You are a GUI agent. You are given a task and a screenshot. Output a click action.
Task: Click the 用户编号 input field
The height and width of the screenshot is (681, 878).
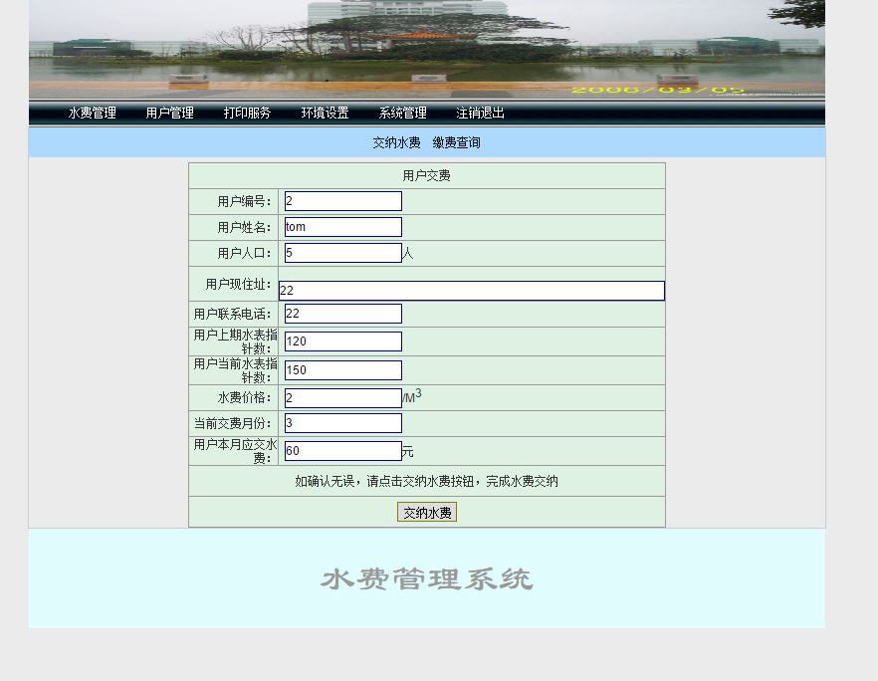coord(341,200)
